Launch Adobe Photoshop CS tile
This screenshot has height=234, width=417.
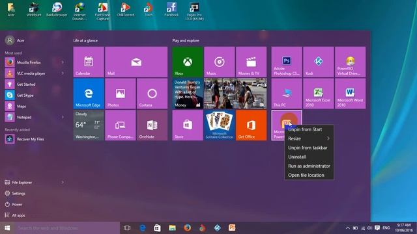click(x=287, y=62)
